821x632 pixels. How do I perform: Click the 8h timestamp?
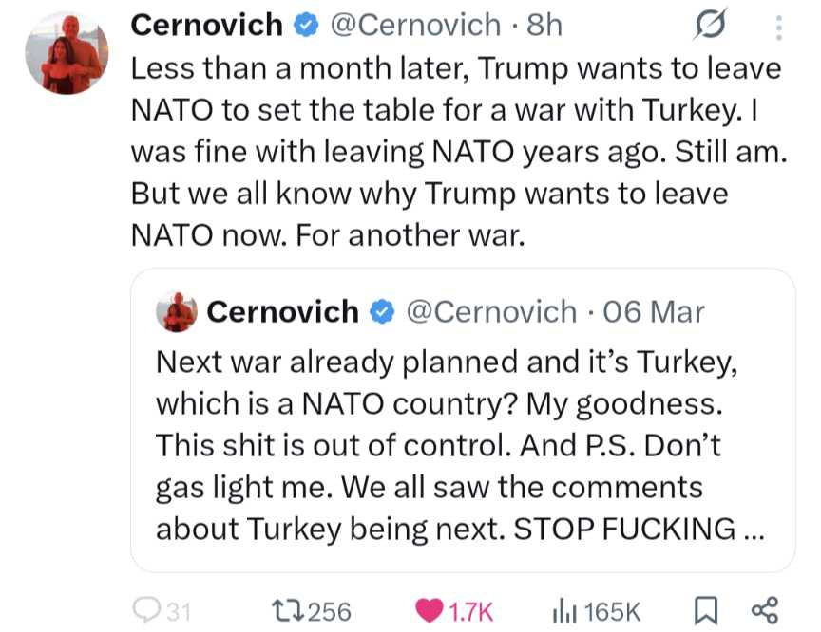click(545, 25)
